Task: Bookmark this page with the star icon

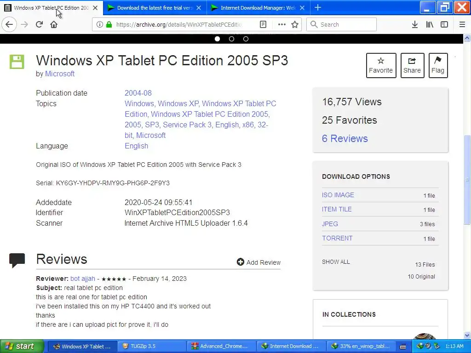Action: (295, 24)
